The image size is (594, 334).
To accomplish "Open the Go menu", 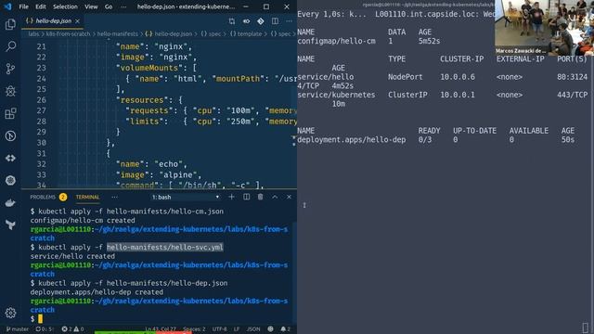I will point(109,6).
